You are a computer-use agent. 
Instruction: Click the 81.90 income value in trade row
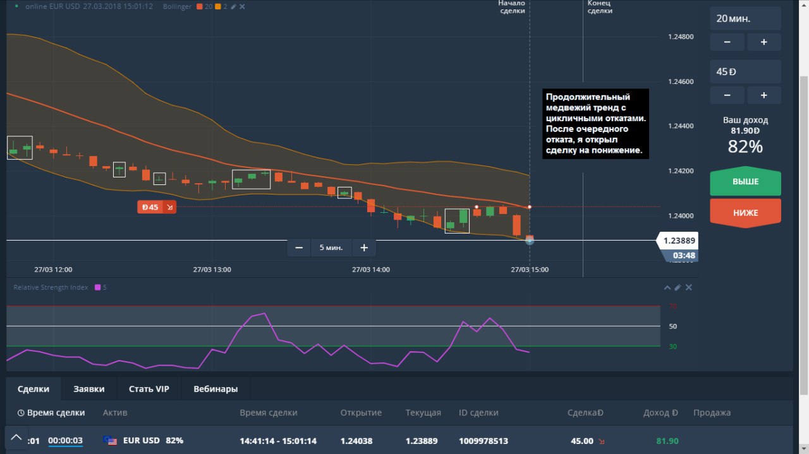(667, 441)
